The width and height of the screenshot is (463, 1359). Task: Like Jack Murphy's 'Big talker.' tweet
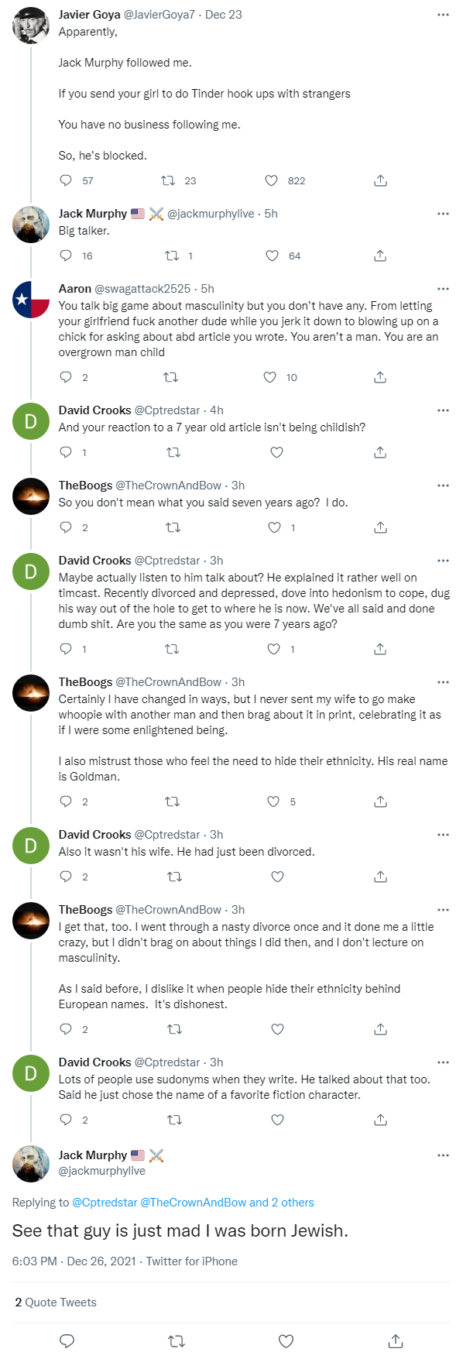pyautogui.click(x=272, y=256)
